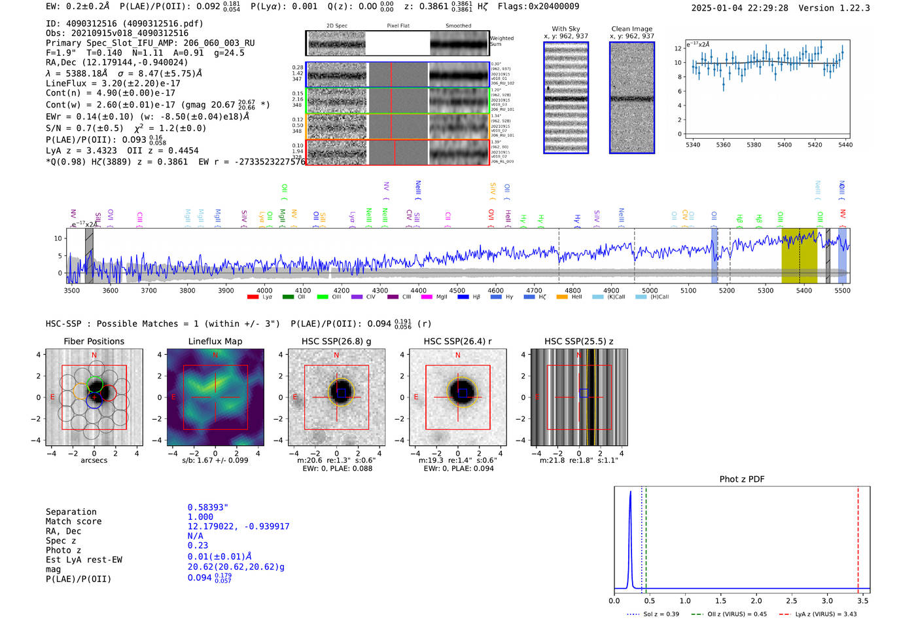916x624 pixels.
Task: Click the Version 1.22.3 label
Action: (x=834, y=8)
